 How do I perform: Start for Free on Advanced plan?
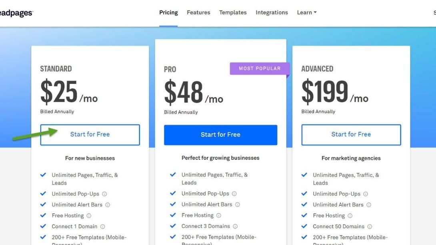[x=351, y=135]
